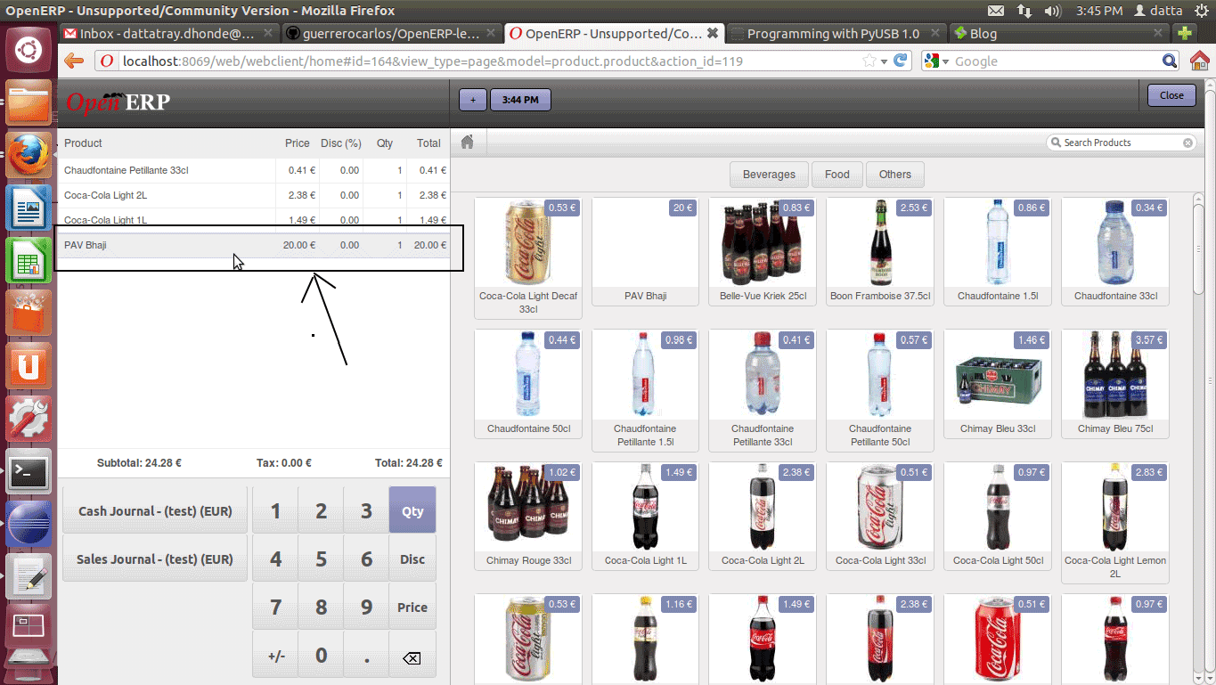This screenshot has height=685, width=1216.
Task: Clear the Search Products field
Action: (1187, 143)
